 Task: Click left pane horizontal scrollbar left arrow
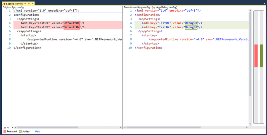coord(16,127)
